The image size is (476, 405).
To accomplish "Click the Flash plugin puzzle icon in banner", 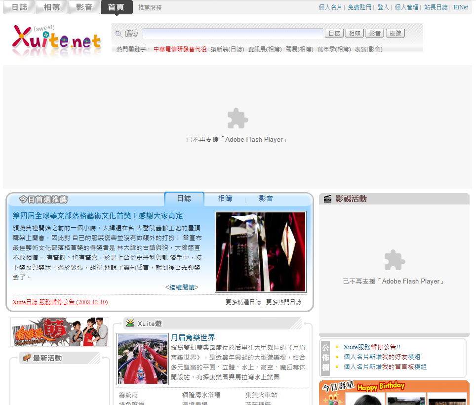I will click(238, 119).
